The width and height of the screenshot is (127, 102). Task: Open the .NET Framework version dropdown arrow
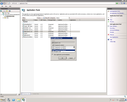[74, 47]
